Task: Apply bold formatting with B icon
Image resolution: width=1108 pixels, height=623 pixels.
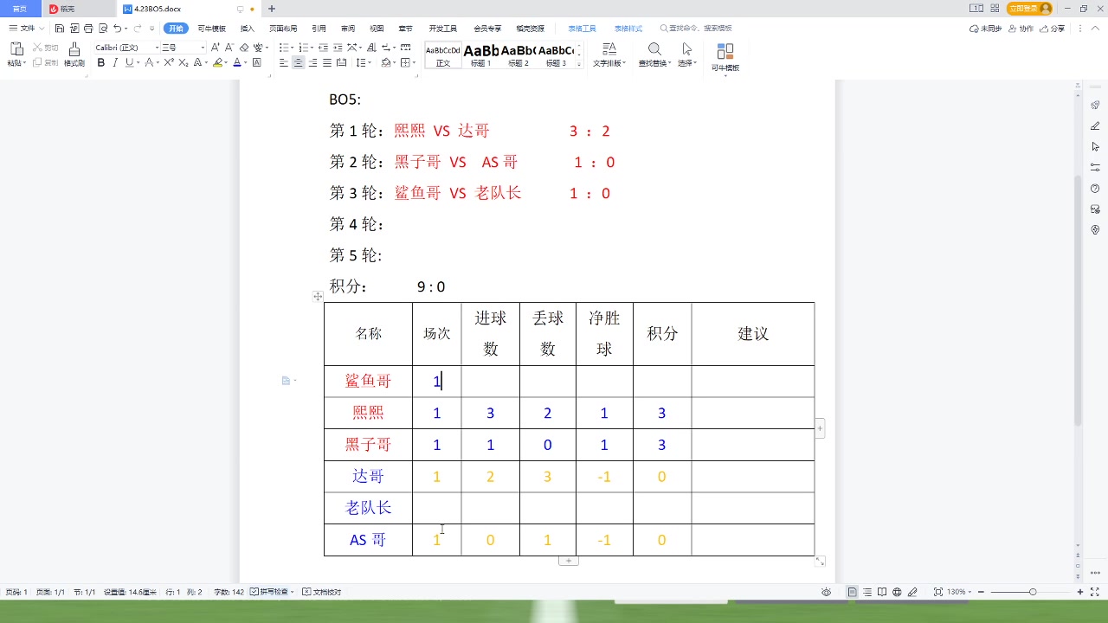Action: (100, 62)
